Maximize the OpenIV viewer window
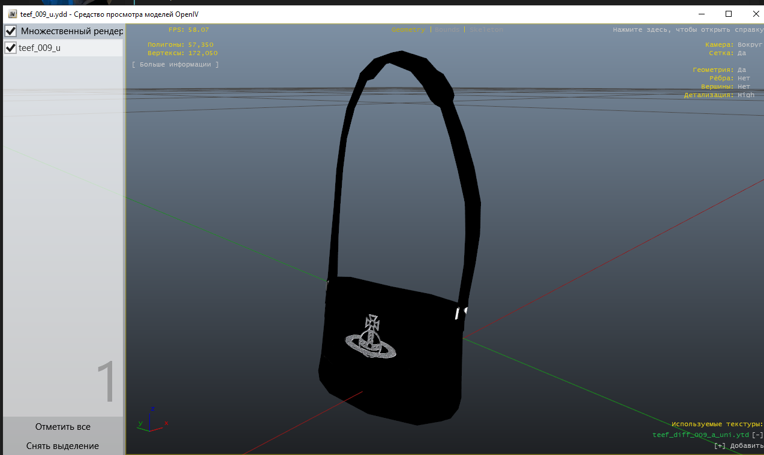Screen dimensions: 764x455 [729, 13]
